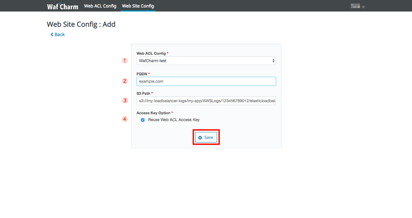Focus the FQDN field containing example.com
Screen dimensions: 412x218
coord(206,81)
